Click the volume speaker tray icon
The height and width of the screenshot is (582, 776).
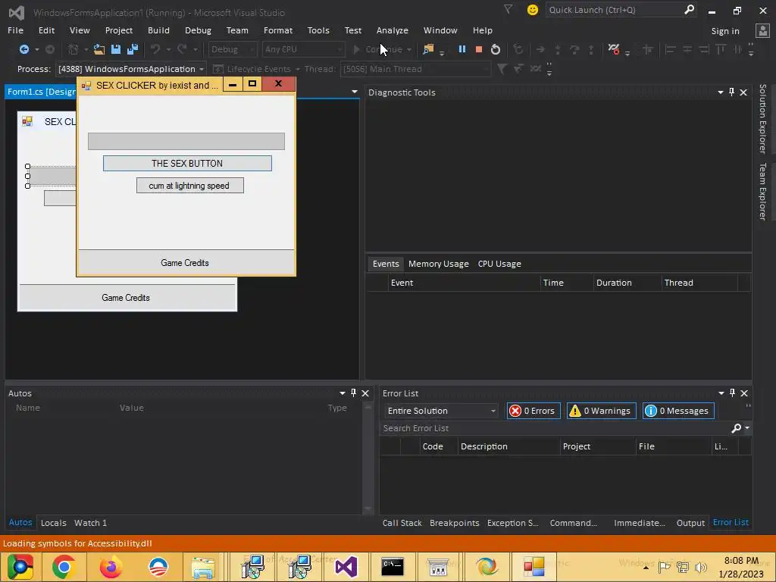click(x=700, y=567)
